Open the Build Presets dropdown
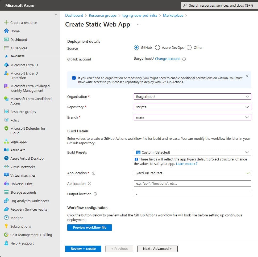 pyautogui.click(x=192, y=152)
